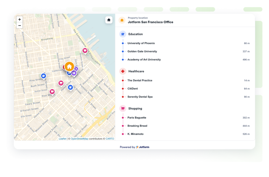The height and width of the screenshot is (177, 269).
Task: Click the O'Farrell Street label on map
Action: coord(29,110)
